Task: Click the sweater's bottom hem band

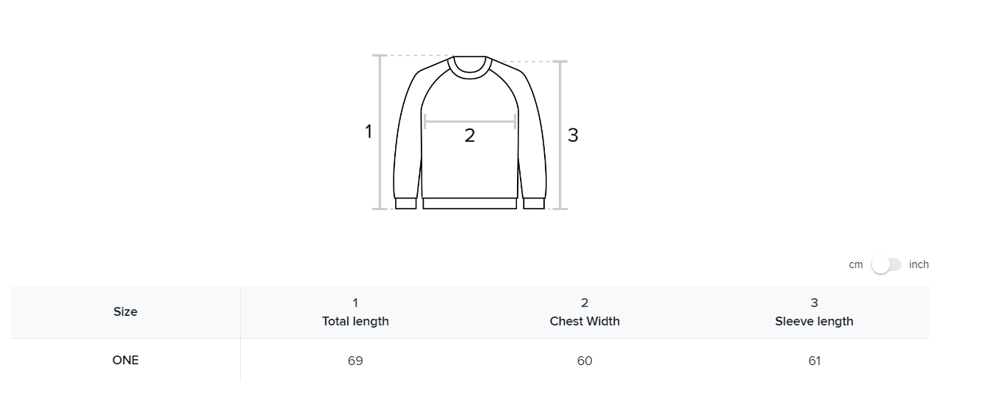Action: (470, 203)
